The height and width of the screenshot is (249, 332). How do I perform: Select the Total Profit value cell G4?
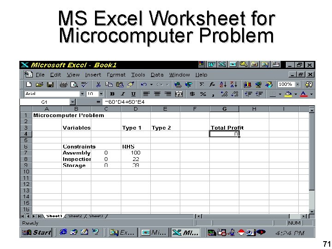[x=224, y=134]
